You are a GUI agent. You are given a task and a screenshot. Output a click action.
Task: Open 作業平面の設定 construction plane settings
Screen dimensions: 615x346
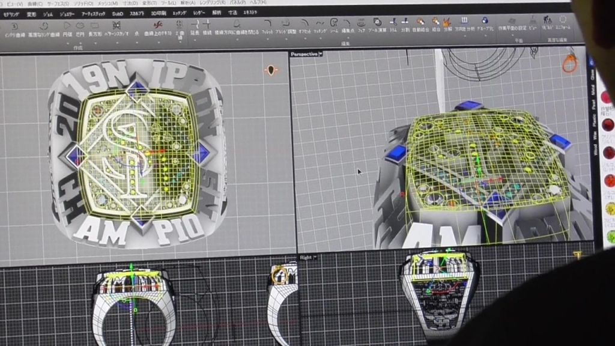(512, 23)
